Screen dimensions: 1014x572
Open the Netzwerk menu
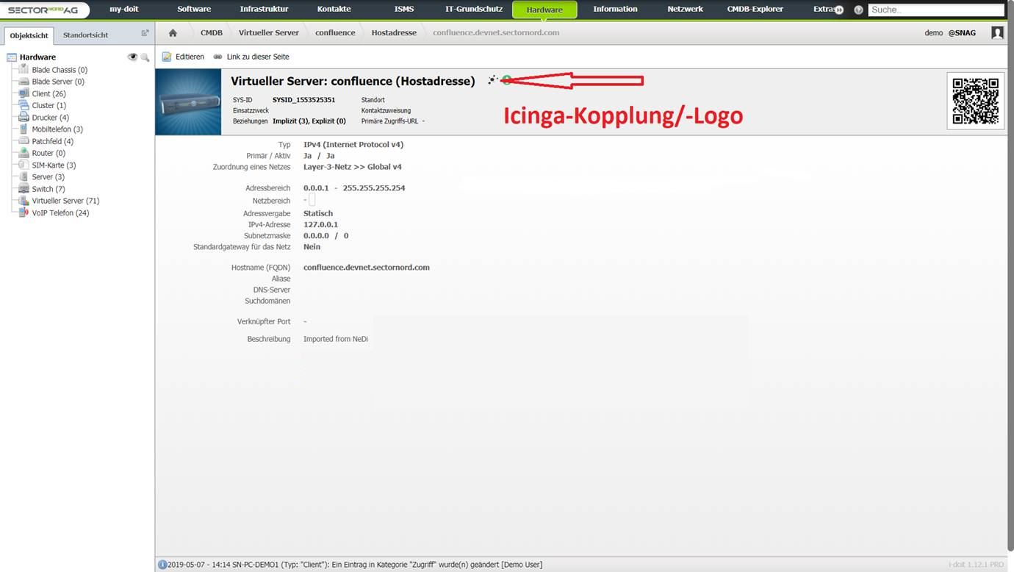685,10
